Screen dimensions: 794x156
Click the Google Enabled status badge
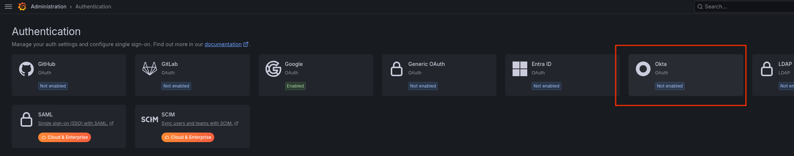[295, 86]
